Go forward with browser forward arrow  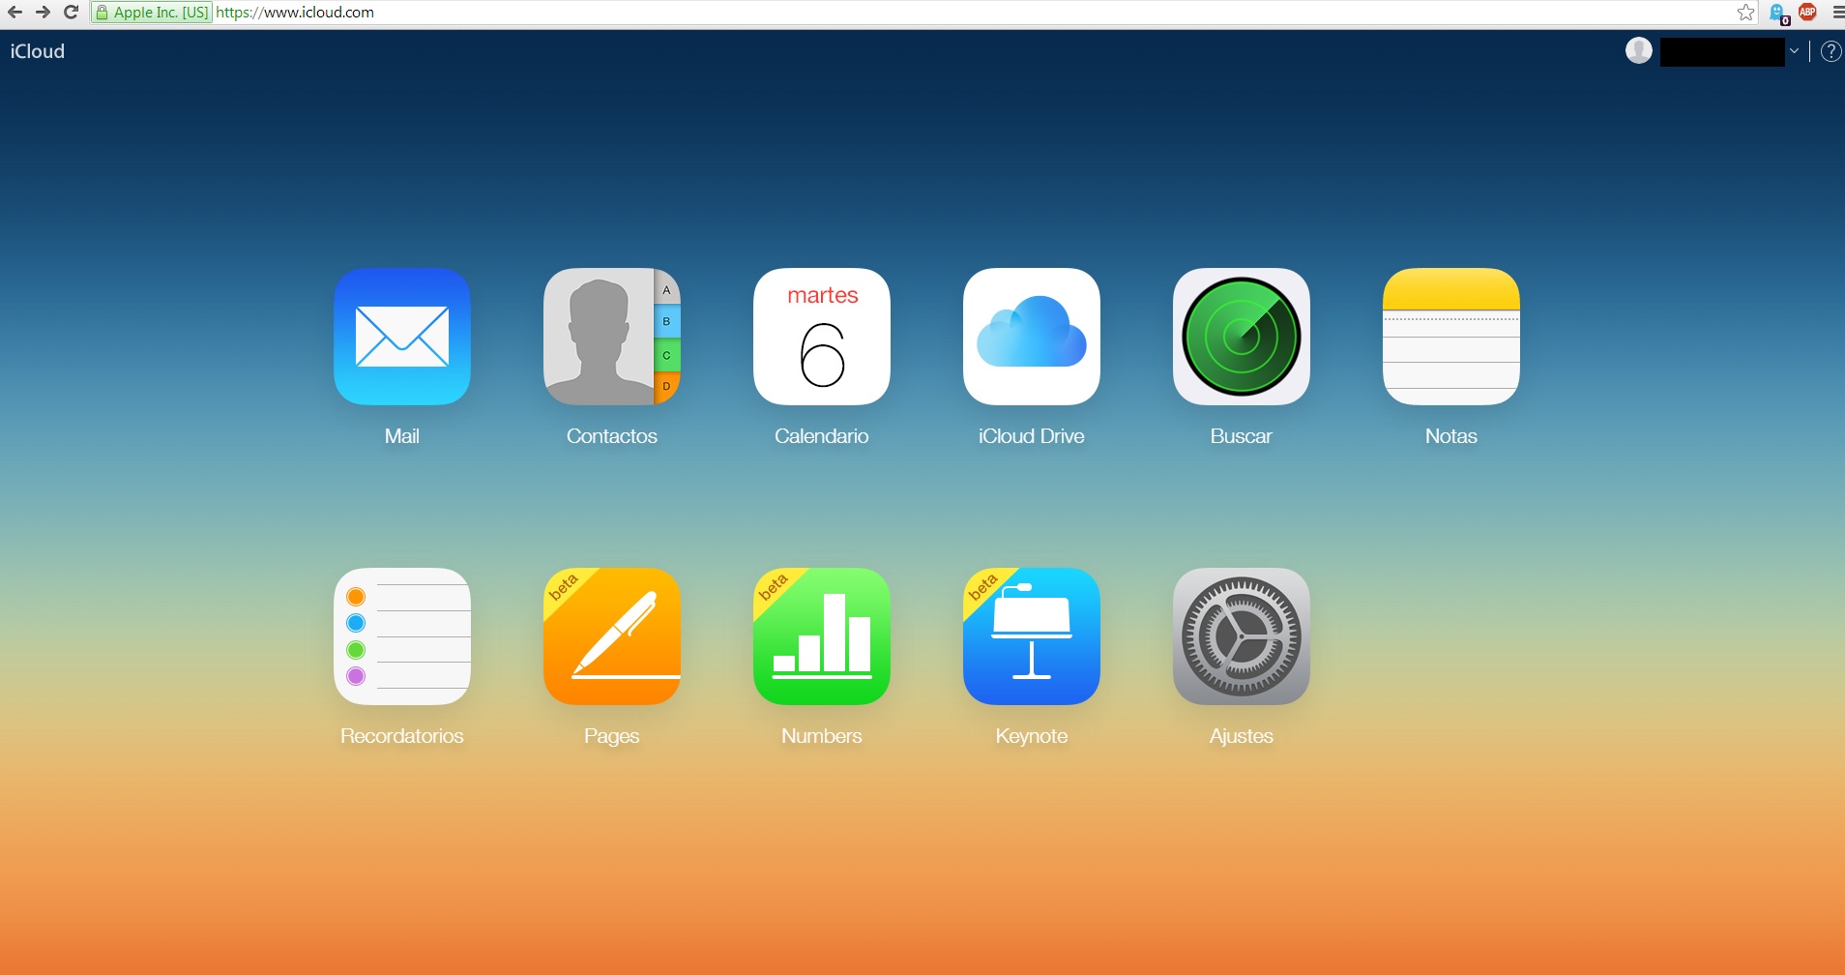[x=43, y=13]
